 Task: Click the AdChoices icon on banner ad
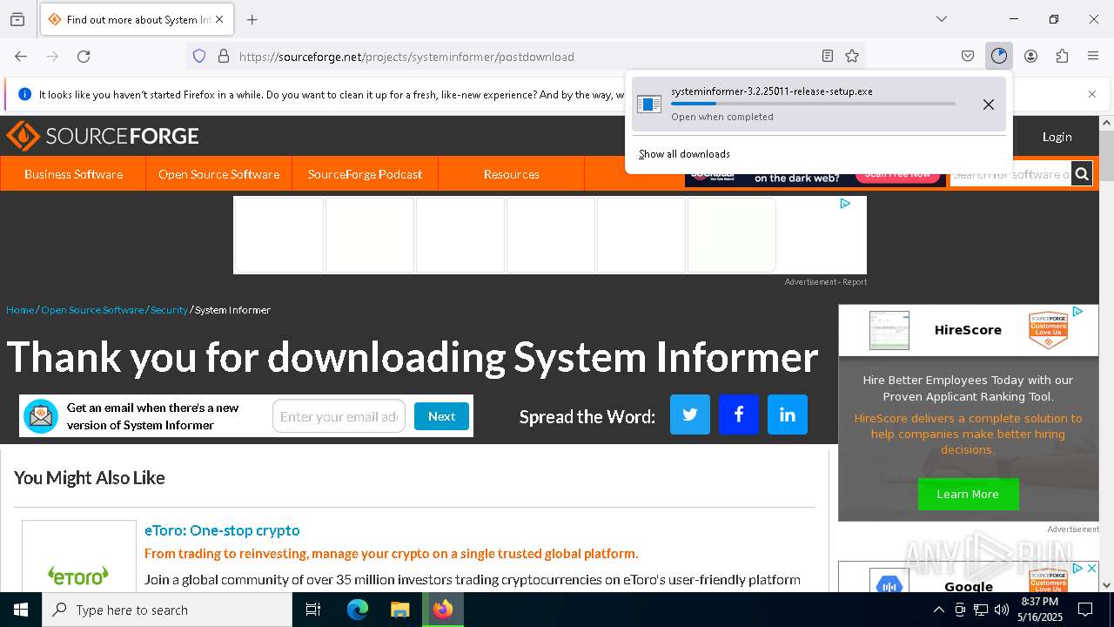pos(844,204)
